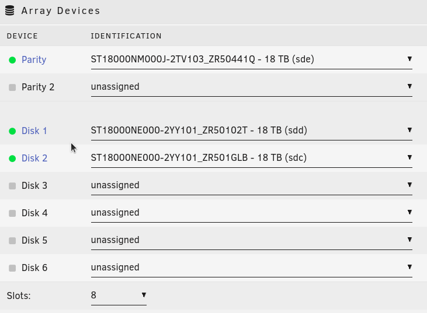Click the green status dot for Parity
The width and height of the screenshot is (427, 313).
coord(12,60)
